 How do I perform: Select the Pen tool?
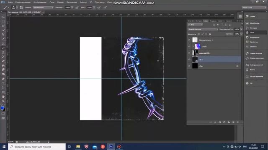(3, 79)
